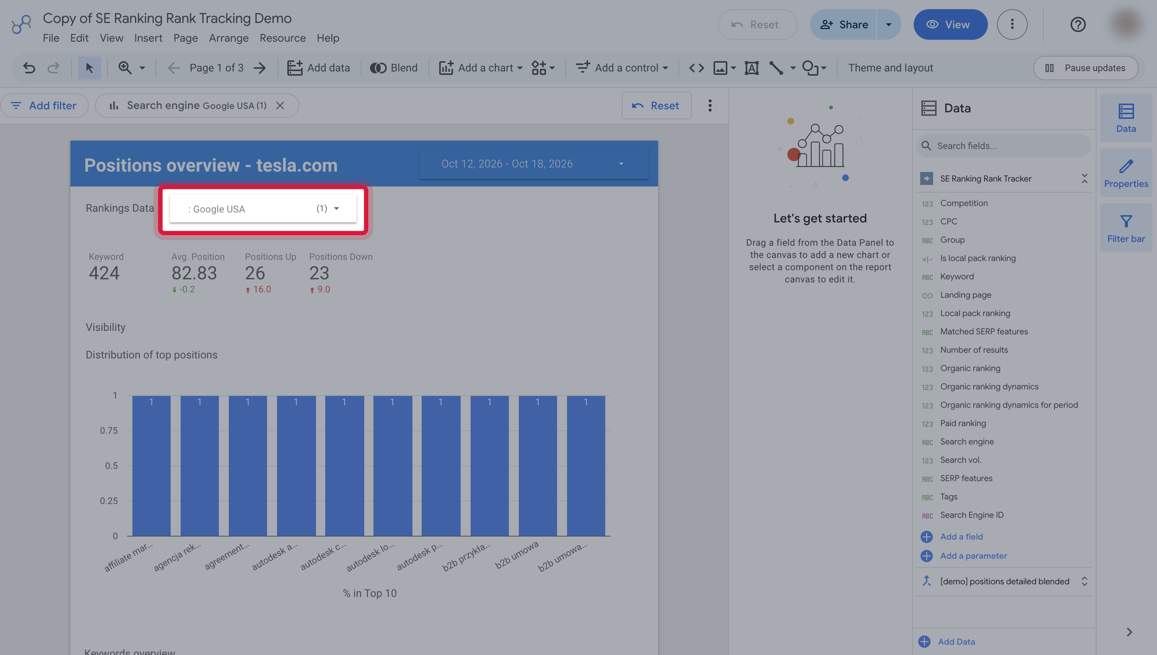Open the File menu

coord(51,38)
